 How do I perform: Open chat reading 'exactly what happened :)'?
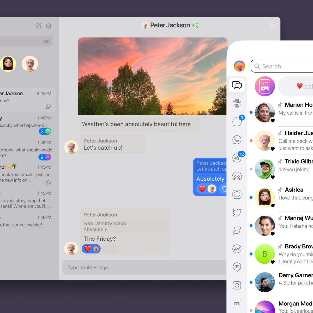point(26,125)
